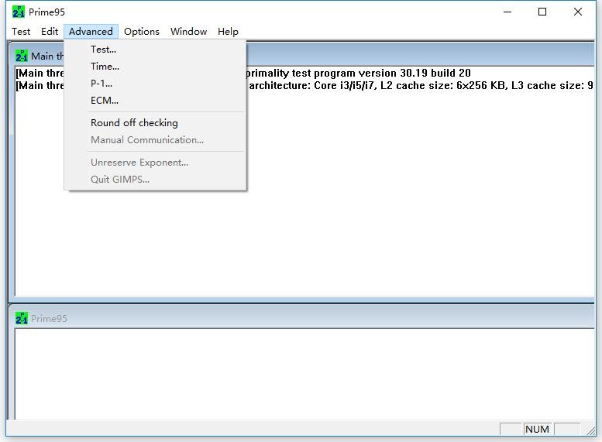Choose Time... from Advanced menu
The image size is (602, 442).
[155, 67]
